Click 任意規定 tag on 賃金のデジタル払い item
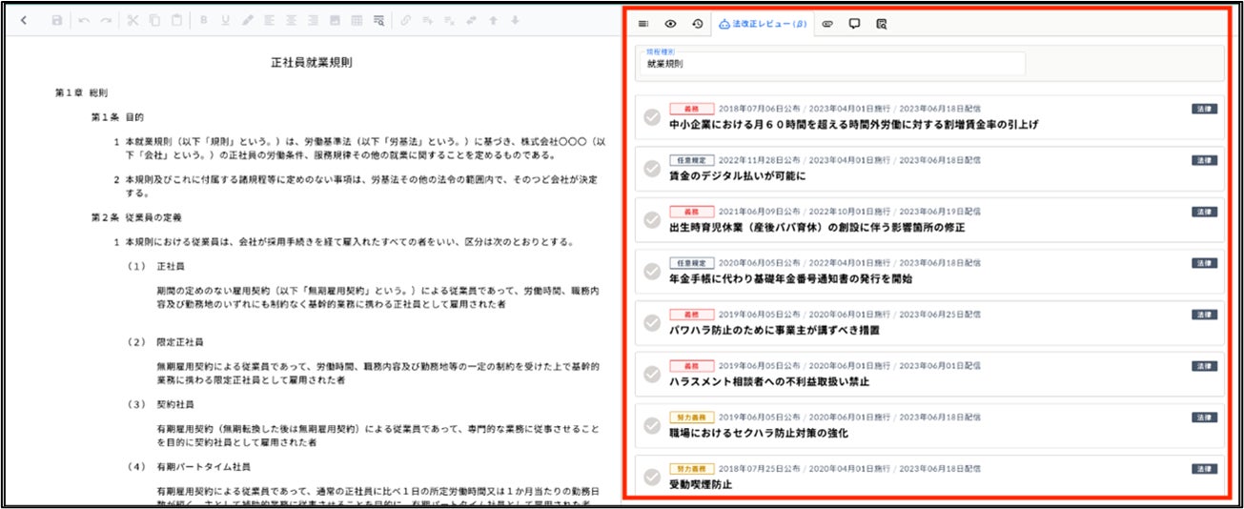The height and width of the screenshot is (509, 1244). pyautogui.click(x=691, y=160)
